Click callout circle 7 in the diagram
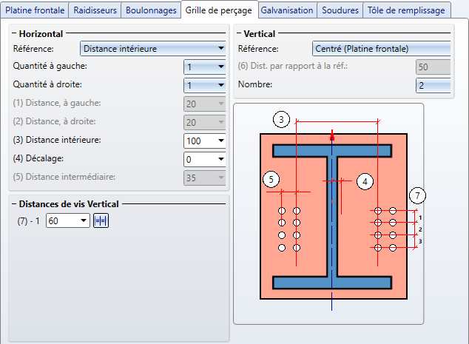Viewport: 469px width, 344px height. click(x=419, y=196)
